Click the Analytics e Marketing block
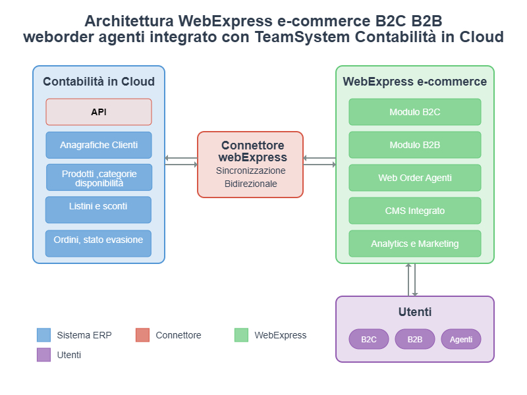This screenshot has width=527, height=395. pos(415,244)
